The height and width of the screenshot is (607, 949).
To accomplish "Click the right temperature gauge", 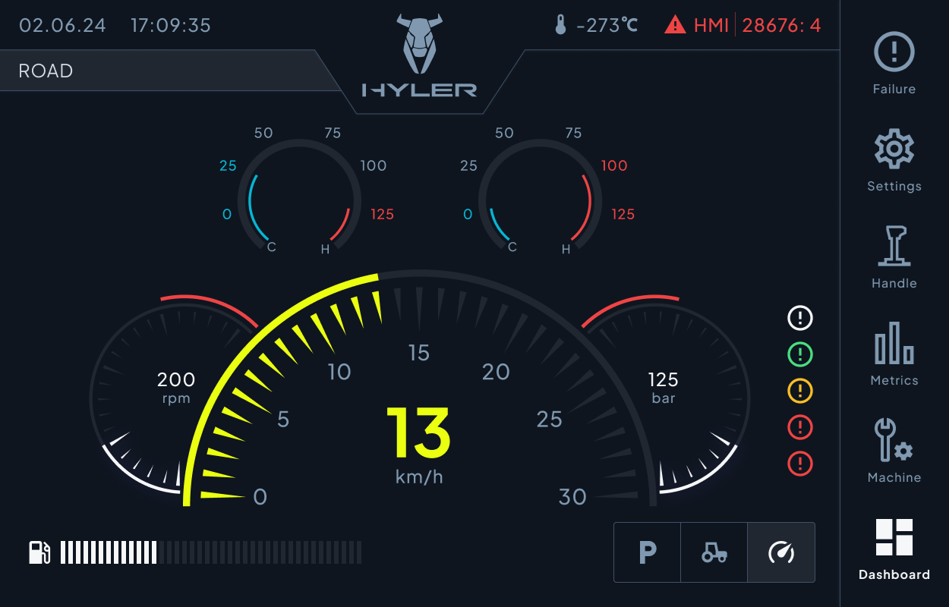I will point(540,196).
